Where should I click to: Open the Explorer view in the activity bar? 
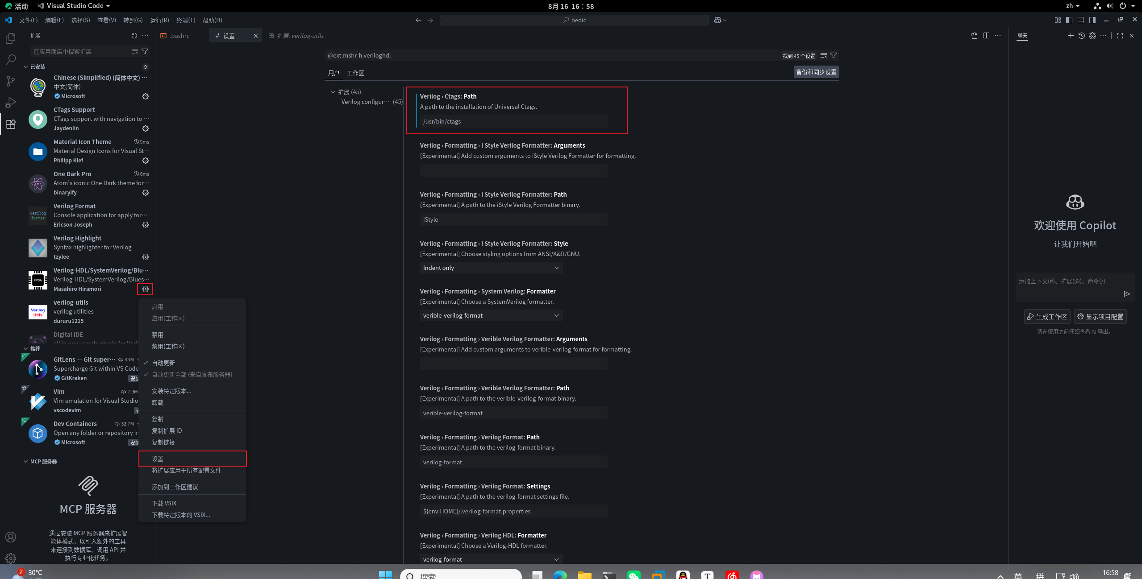[x=11, y=38]
